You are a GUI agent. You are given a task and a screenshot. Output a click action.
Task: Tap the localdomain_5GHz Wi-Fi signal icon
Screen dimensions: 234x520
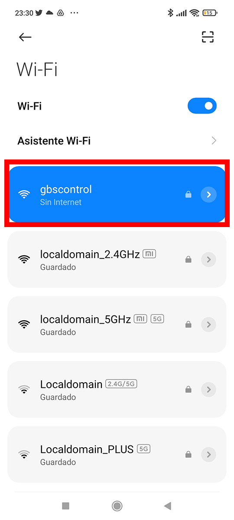(24, 324)
